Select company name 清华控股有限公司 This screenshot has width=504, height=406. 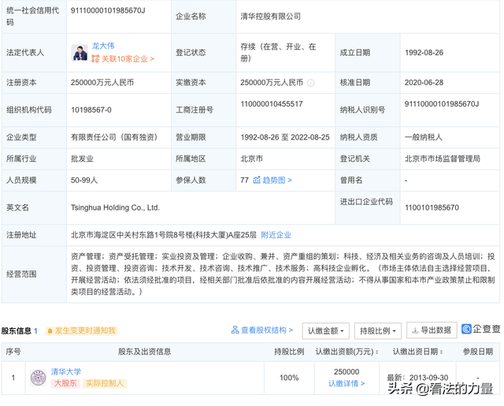tap(270, 17)
